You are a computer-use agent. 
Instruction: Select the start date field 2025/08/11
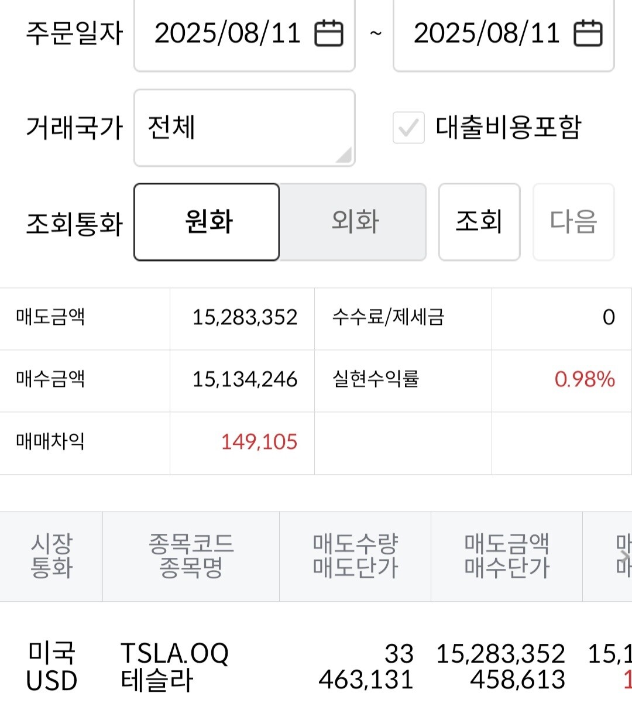[x=245, y=33]
